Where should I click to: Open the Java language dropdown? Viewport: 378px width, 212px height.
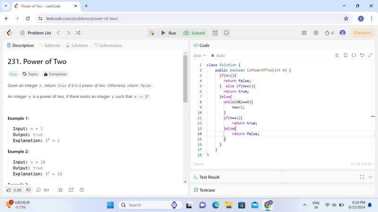(199, 56)
